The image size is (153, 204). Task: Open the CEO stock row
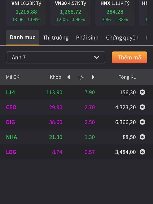tap(76, 107)
